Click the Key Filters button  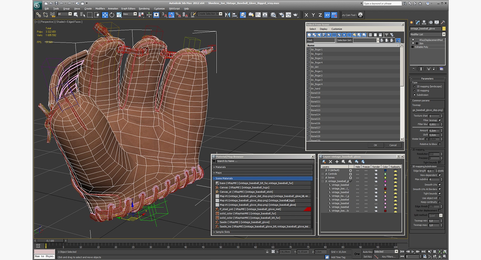click(389, 256)
